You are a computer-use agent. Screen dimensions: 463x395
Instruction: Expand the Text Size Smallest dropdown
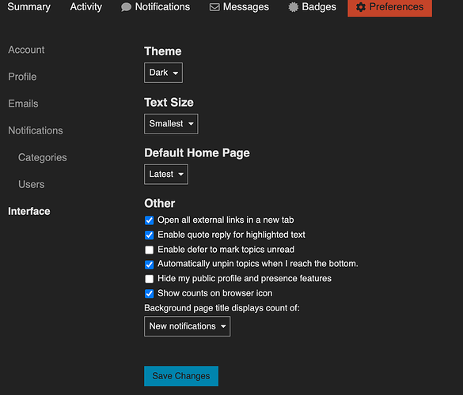click(x=171, y=124)
